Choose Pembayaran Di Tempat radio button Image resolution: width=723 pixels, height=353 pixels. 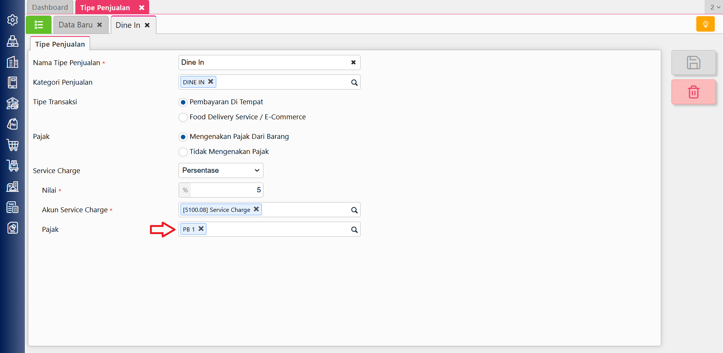[x=183, y=102]
